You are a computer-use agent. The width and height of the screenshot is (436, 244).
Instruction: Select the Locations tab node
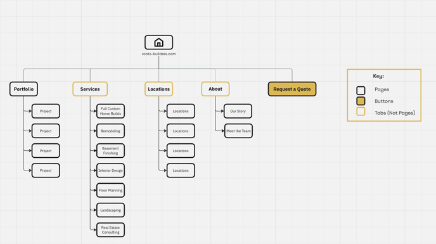pos(159,89)
